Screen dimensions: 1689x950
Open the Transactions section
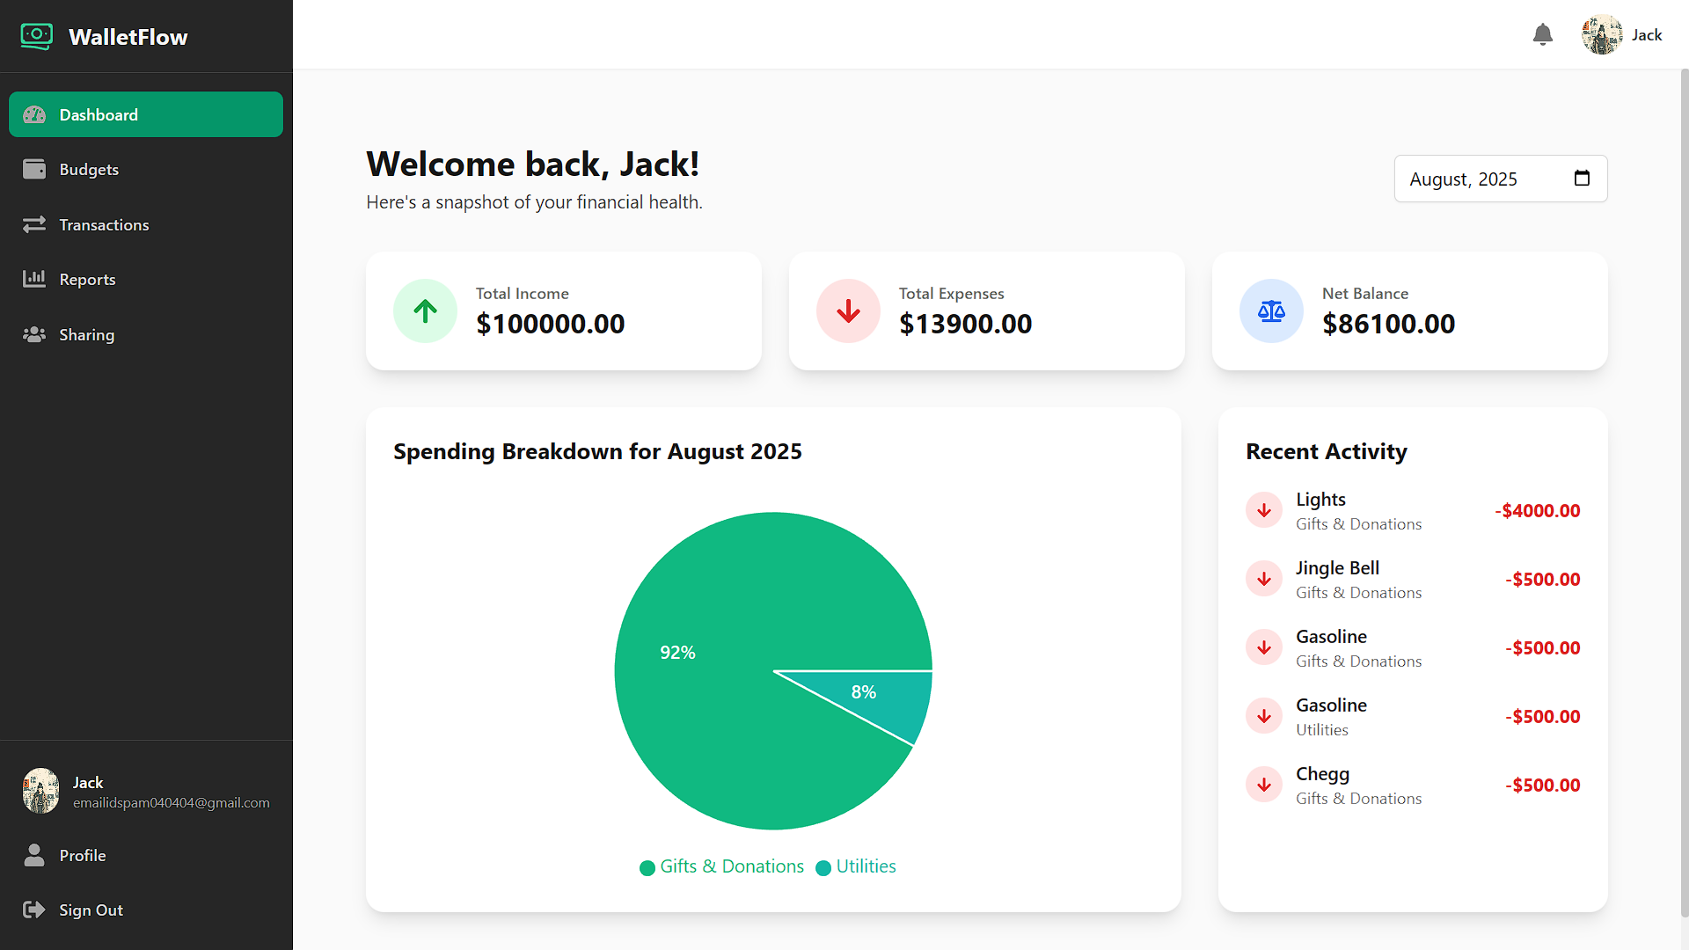[146, 224]
